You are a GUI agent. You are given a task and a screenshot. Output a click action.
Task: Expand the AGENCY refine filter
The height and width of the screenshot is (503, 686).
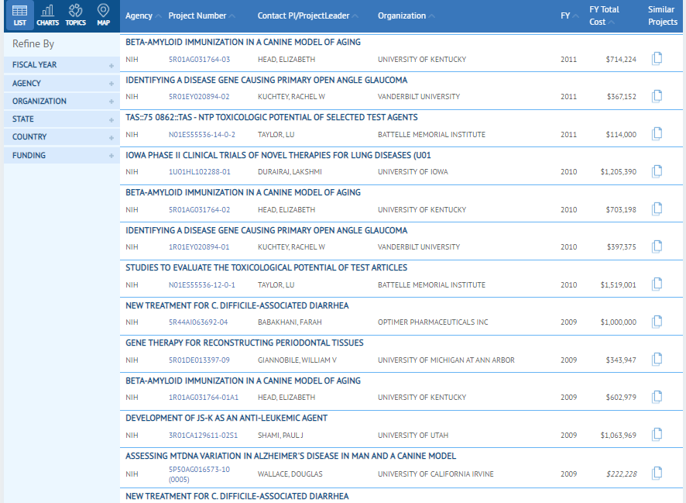[62, 83]
